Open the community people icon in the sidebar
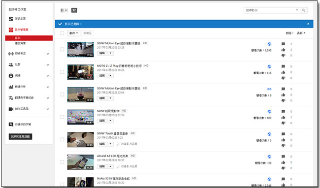The width and height of the screenshot is (320, 188). [11, 64]
